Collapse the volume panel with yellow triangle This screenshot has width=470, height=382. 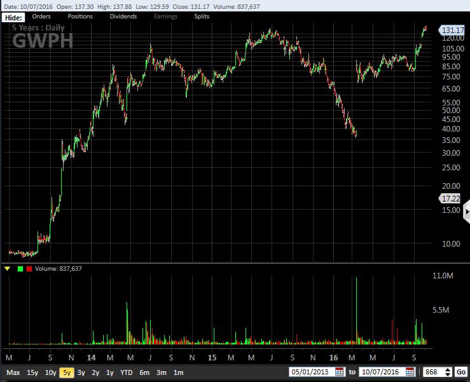coord(7,269)
